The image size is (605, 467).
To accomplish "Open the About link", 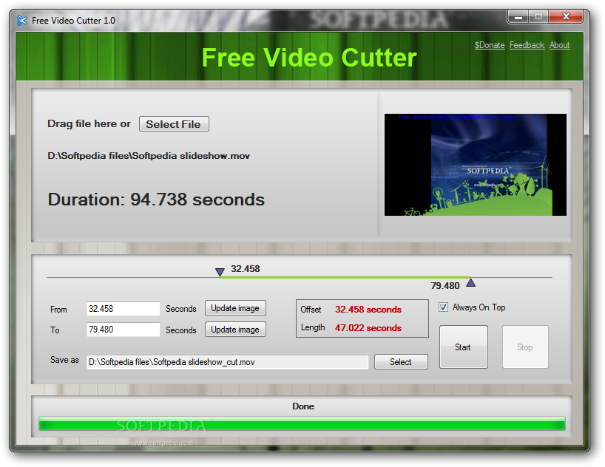I will click(560, 45).
